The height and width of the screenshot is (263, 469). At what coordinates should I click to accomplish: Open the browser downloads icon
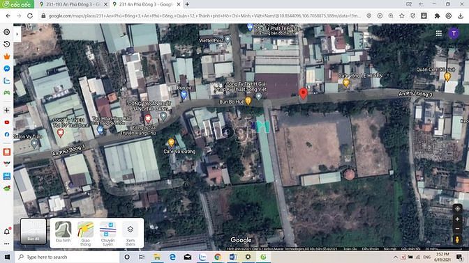point(461,16)
